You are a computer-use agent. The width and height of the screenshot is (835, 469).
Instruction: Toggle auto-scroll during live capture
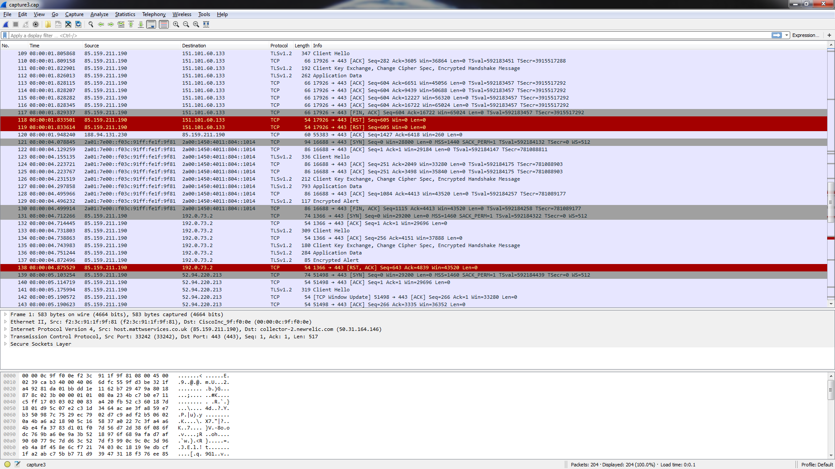pos(151,24)
